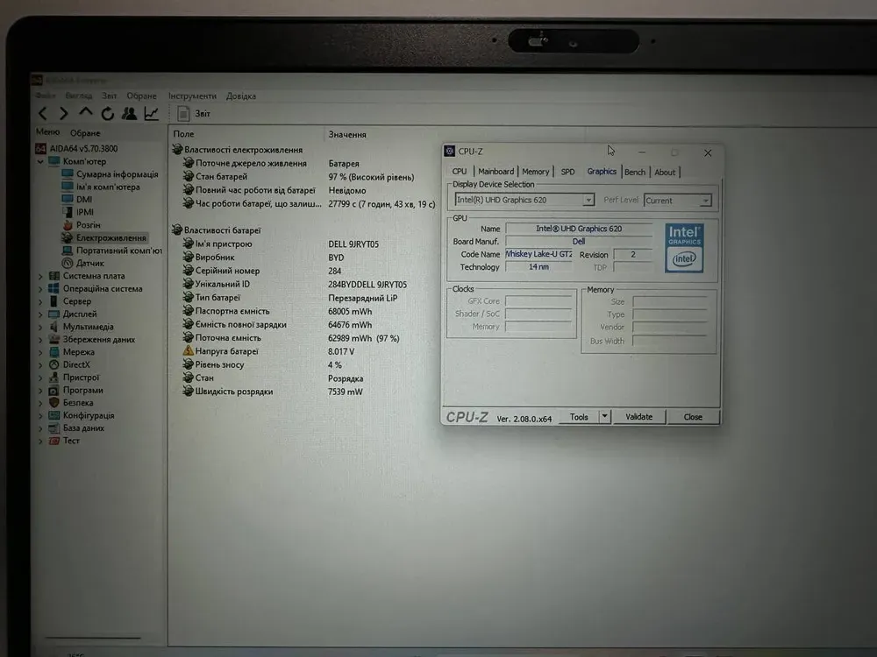Switch to the Обране favorites tab
Screen dimensions: 877x657
pos(85,133)
